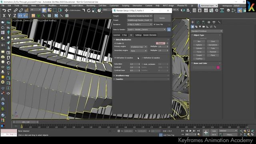Restrict transform to XY plane
Image resolution: width=256 pixels, height=144 pixels.
[x=20, y=16]
